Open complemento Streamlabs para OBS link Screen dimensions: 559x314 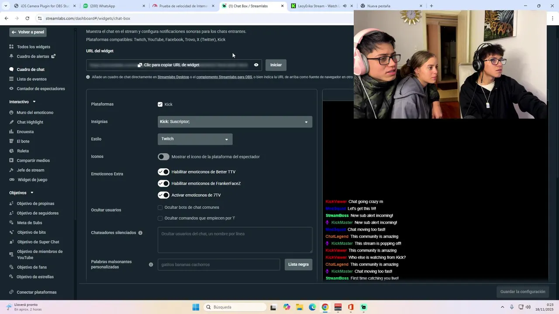[x=224, y=77]
